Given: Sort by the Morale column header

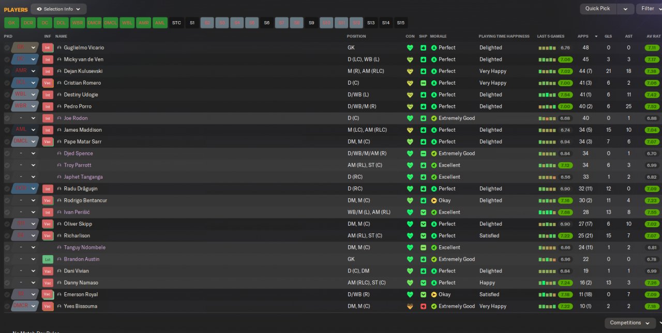Looking at the screenshot, I should point(438,36).
